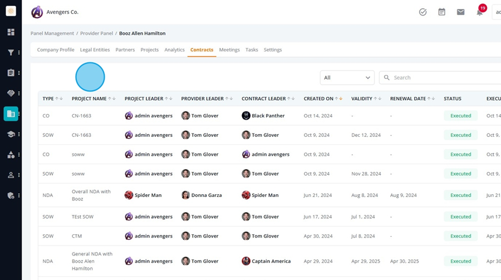This screenshot has width=501, height=280.
Task: Switch to Settings tab
Action: point(273,50)
